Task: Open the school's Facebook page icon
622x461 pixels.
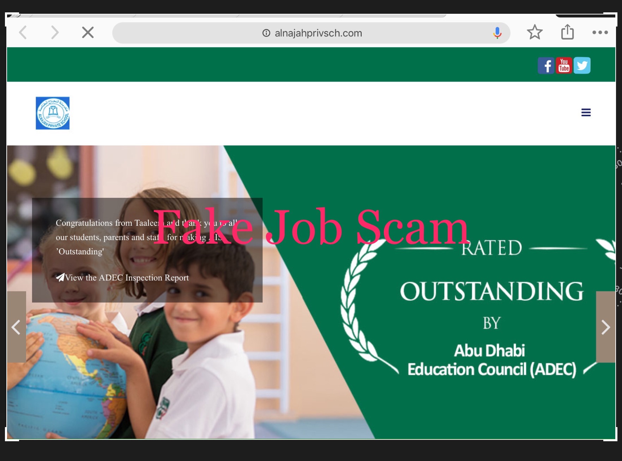Action: [x=546, y=65]
